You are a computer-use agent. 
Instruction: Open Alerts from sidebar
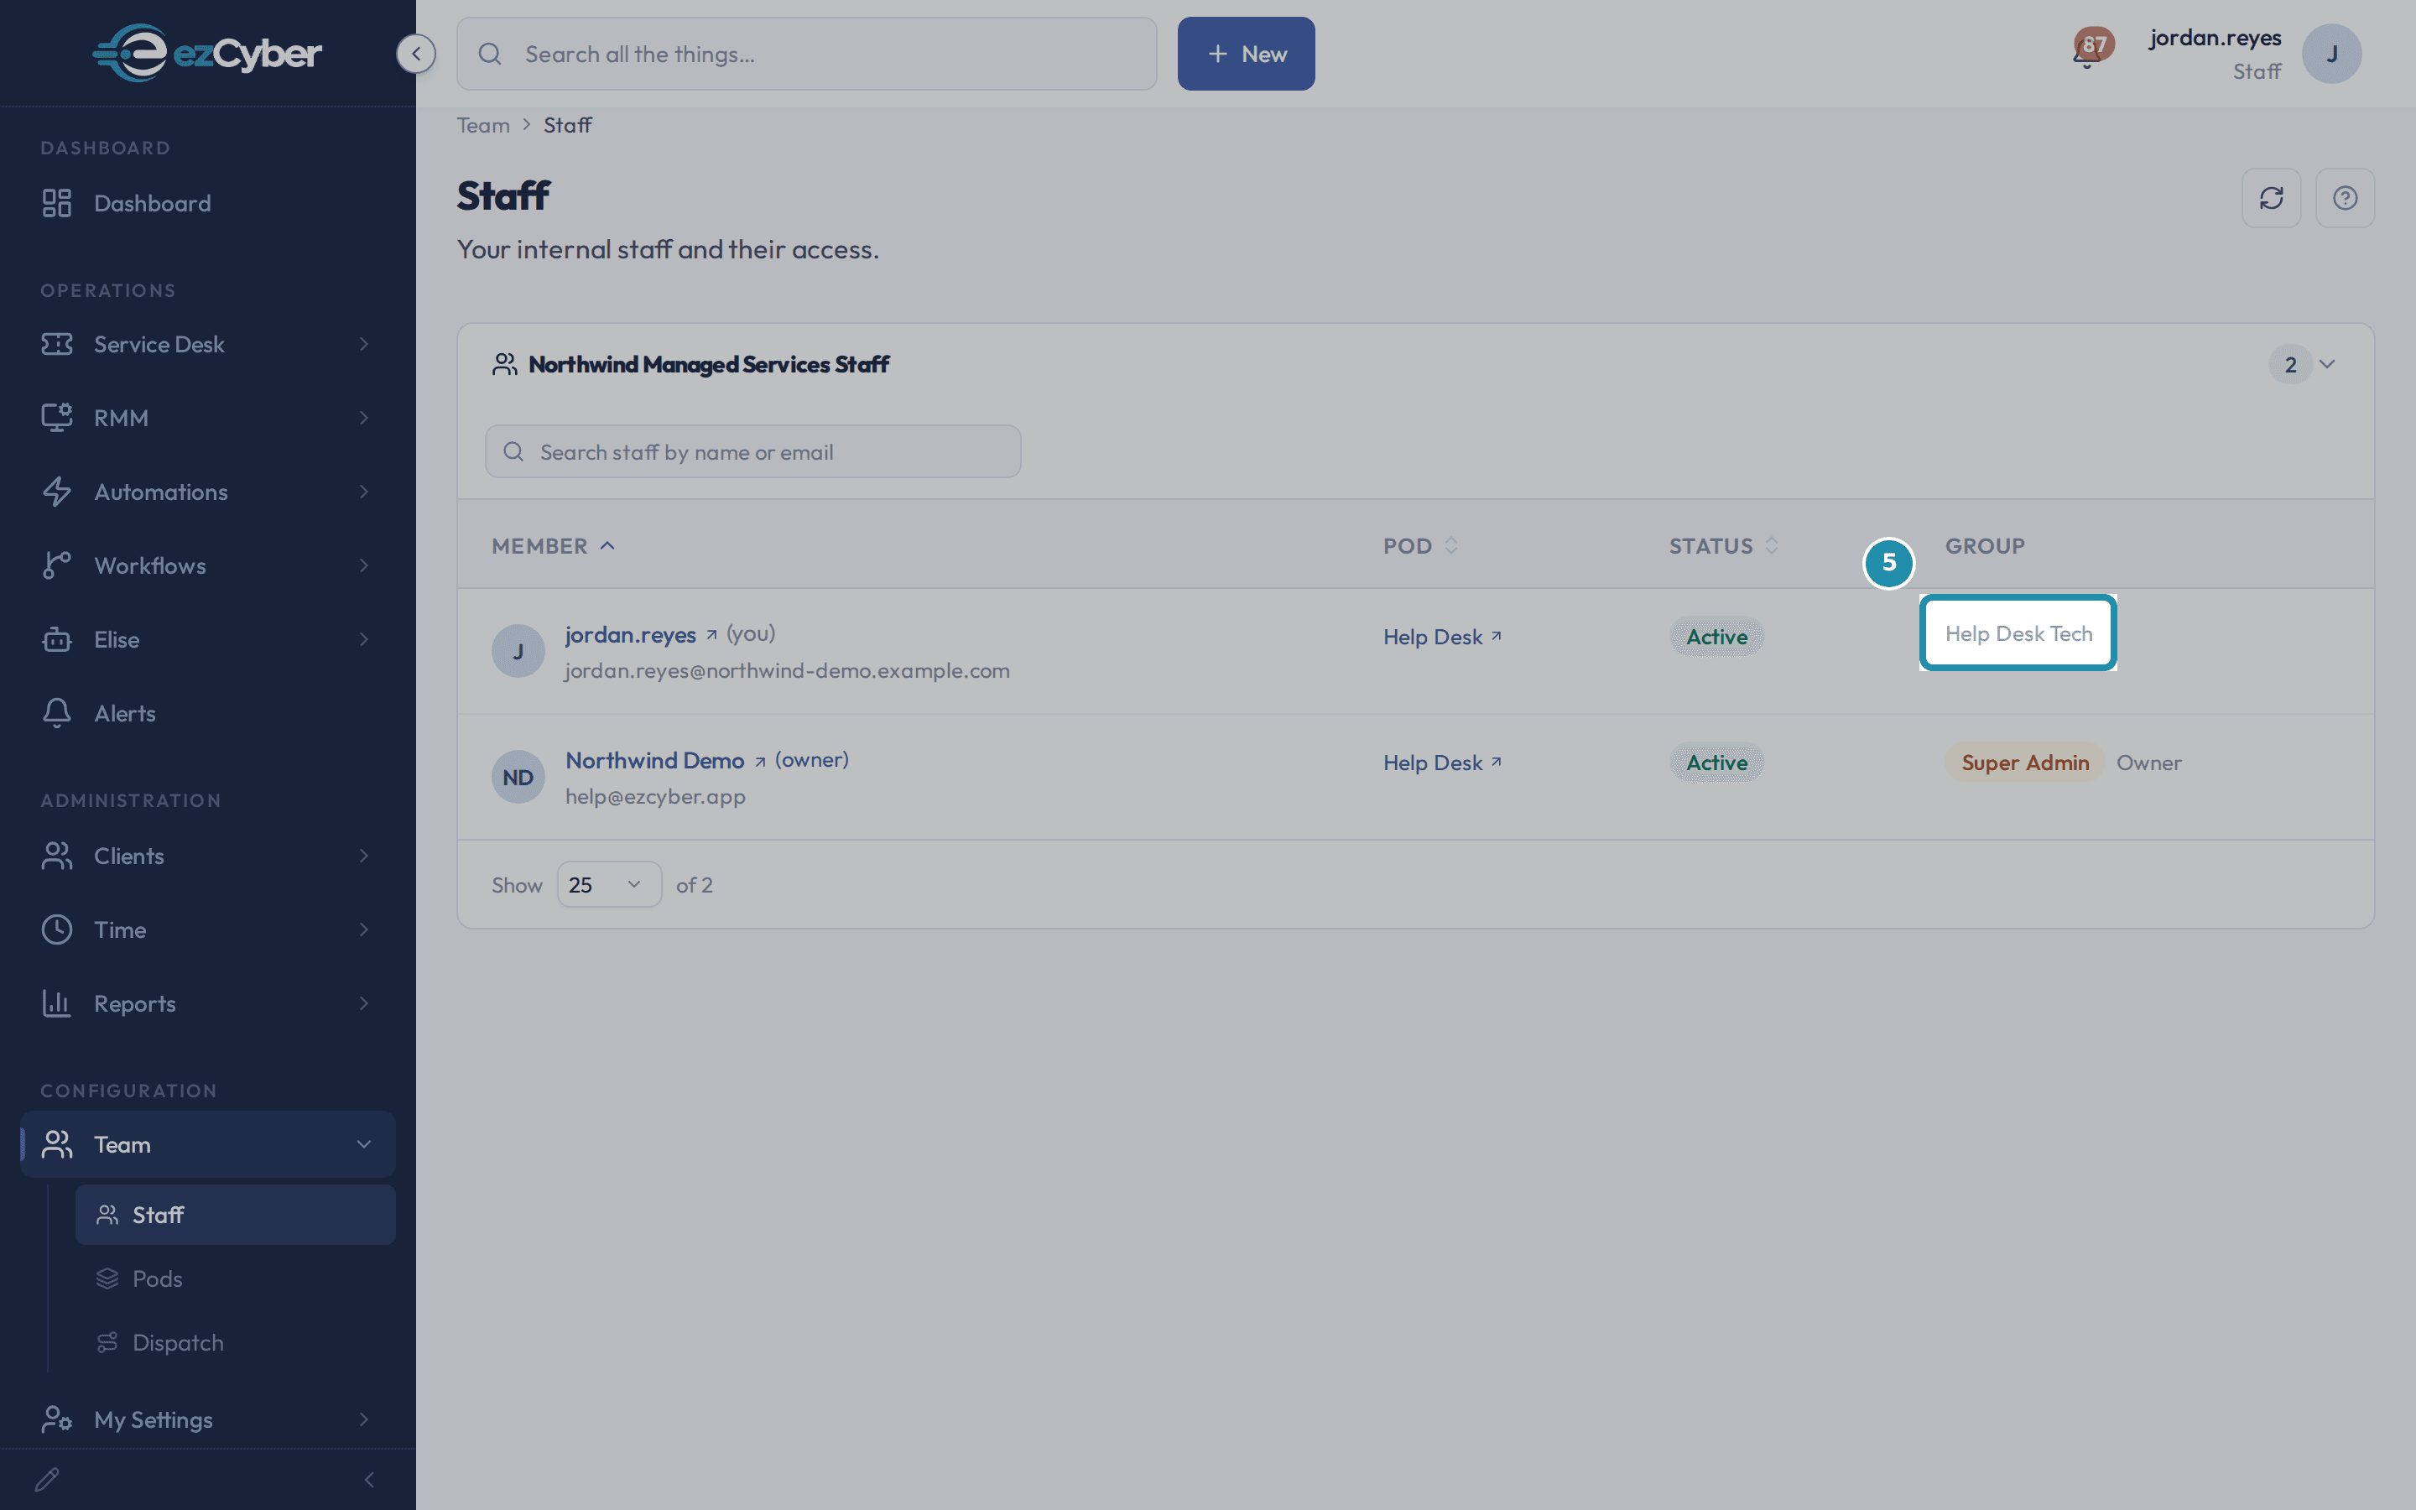[208, 713]
